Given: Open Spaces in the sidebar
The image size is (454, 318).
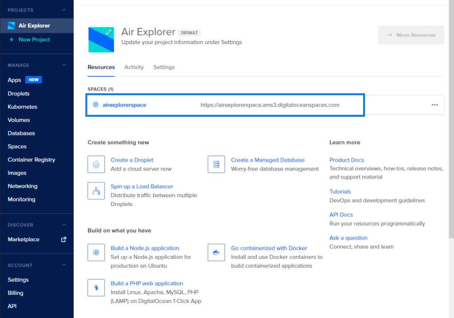Looking at the screenshot, I should [x=17, y=147].
